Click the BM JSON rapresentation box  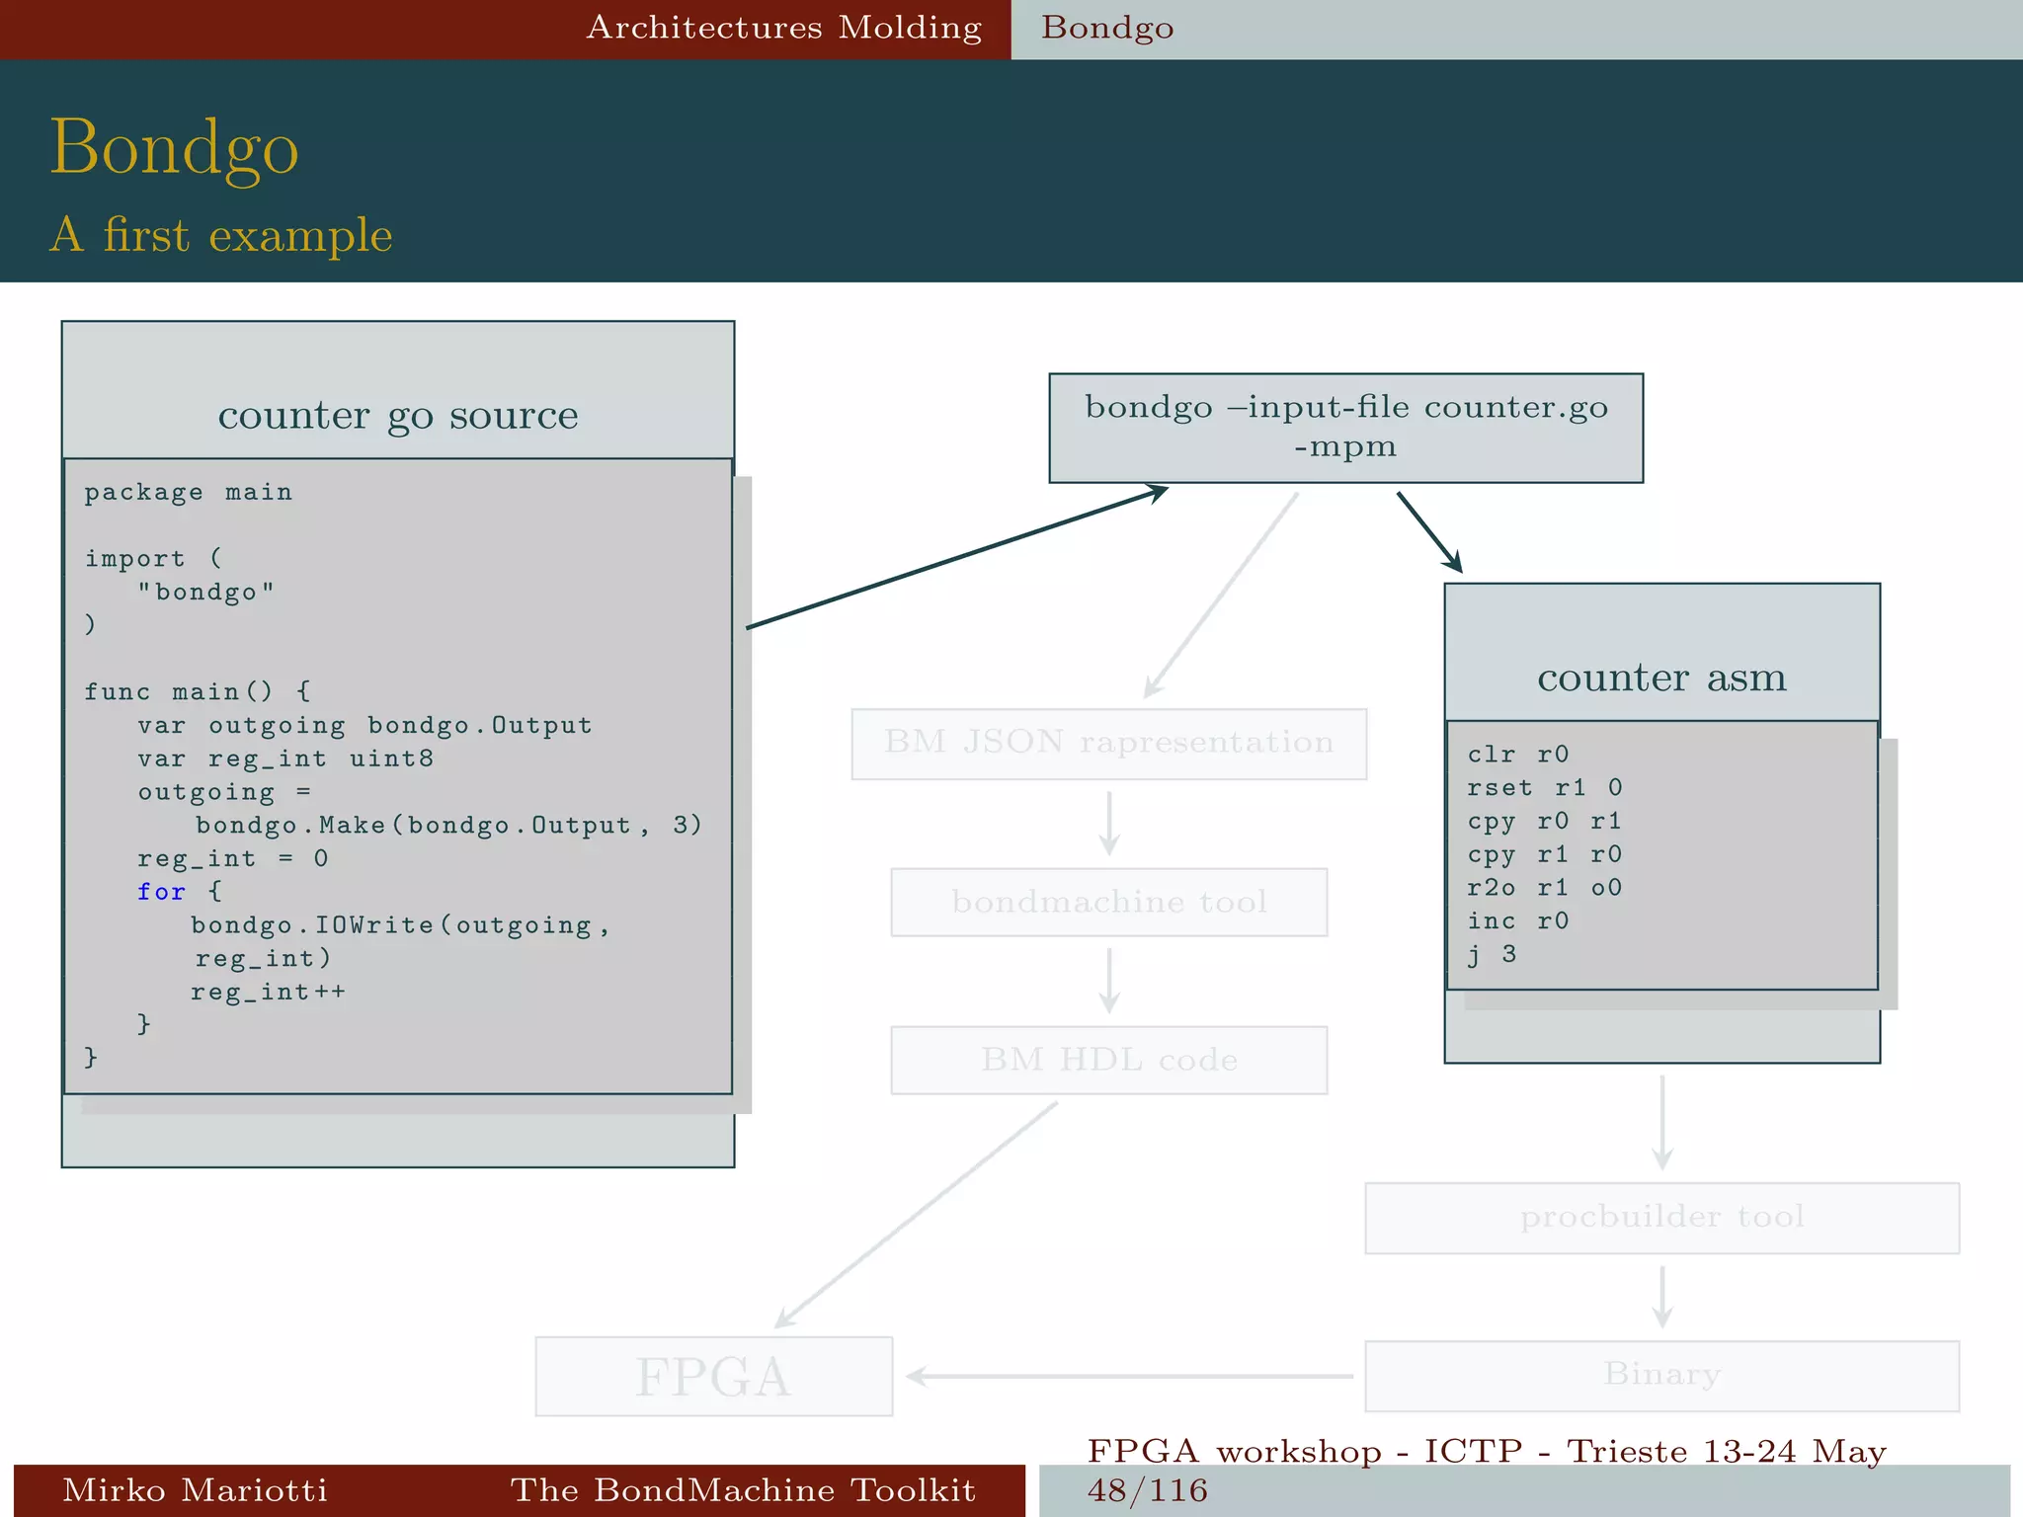[1108, 743]
